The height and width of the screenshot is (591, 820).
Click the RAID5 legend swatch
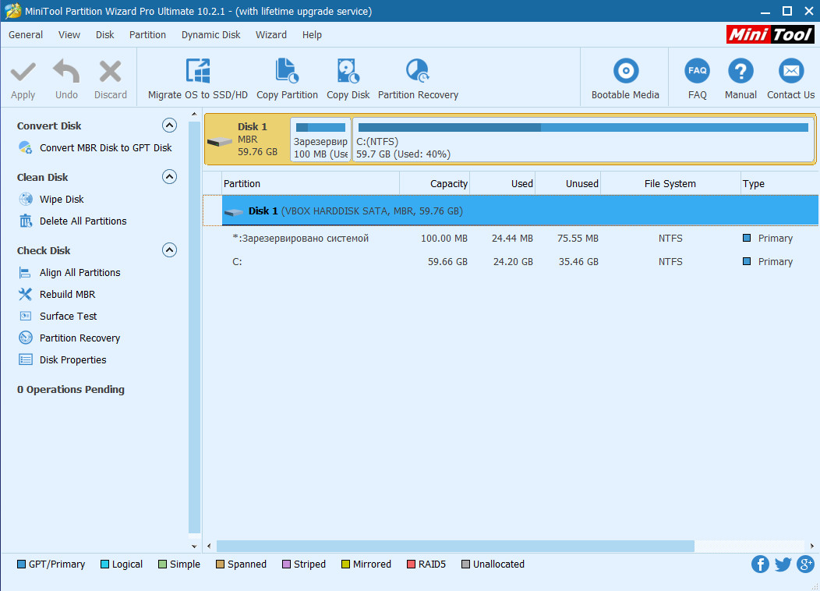[411, 564]
